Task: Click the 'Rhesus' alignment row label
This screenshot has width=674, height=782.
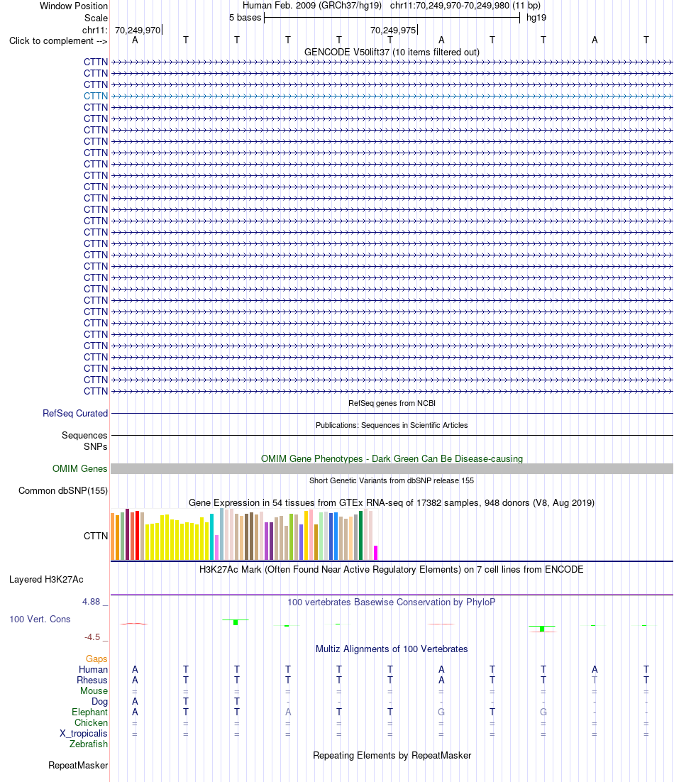Action: click(92, 681)
